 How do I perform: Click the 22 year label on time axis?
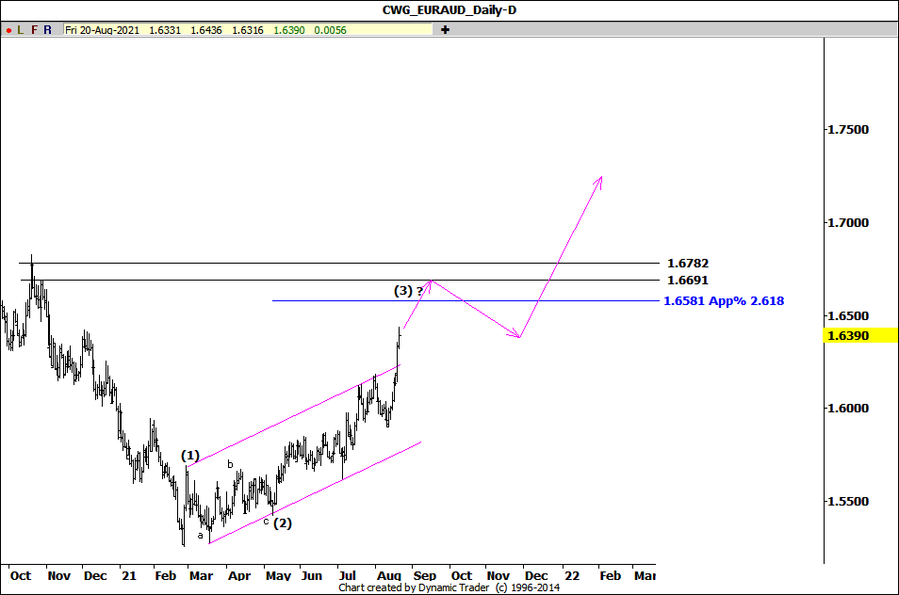click(572, 575)
